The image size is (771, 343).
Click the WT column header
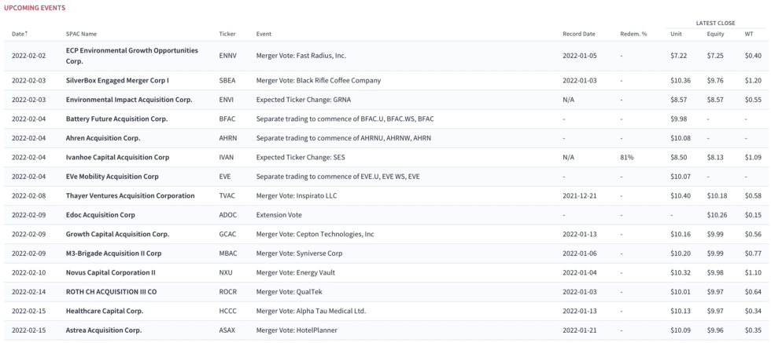click(x=748, y=34)
